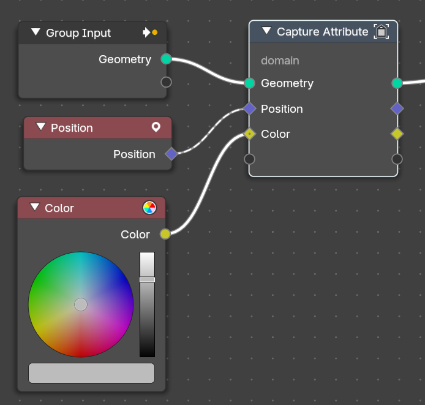Select the Position node header title
The height and width of the screenshot is (405, 425).
tap(72, 128)
